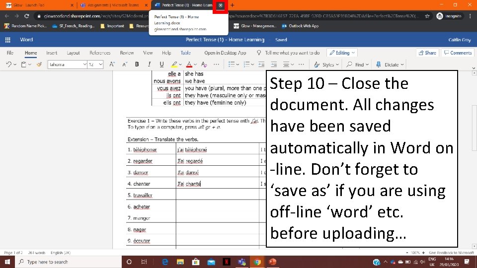Viewport: 477px width, 268px height.
Task: Select the Format Painter icon
Action: pyautogui.click(x=39, y=65)
